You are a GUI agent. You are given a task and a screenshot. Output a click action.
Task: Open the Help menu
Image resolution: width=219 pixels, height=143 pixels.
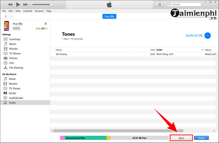pyautogui.click(x=49, y=11)
